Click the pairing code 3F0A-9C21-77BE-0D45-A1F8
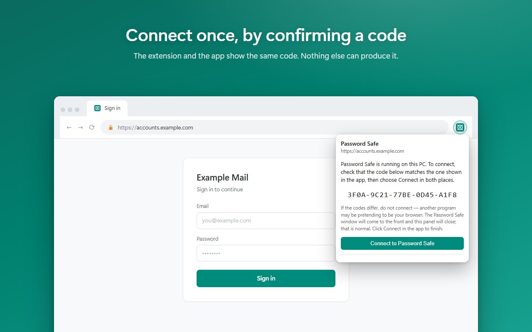 (402, 195)
